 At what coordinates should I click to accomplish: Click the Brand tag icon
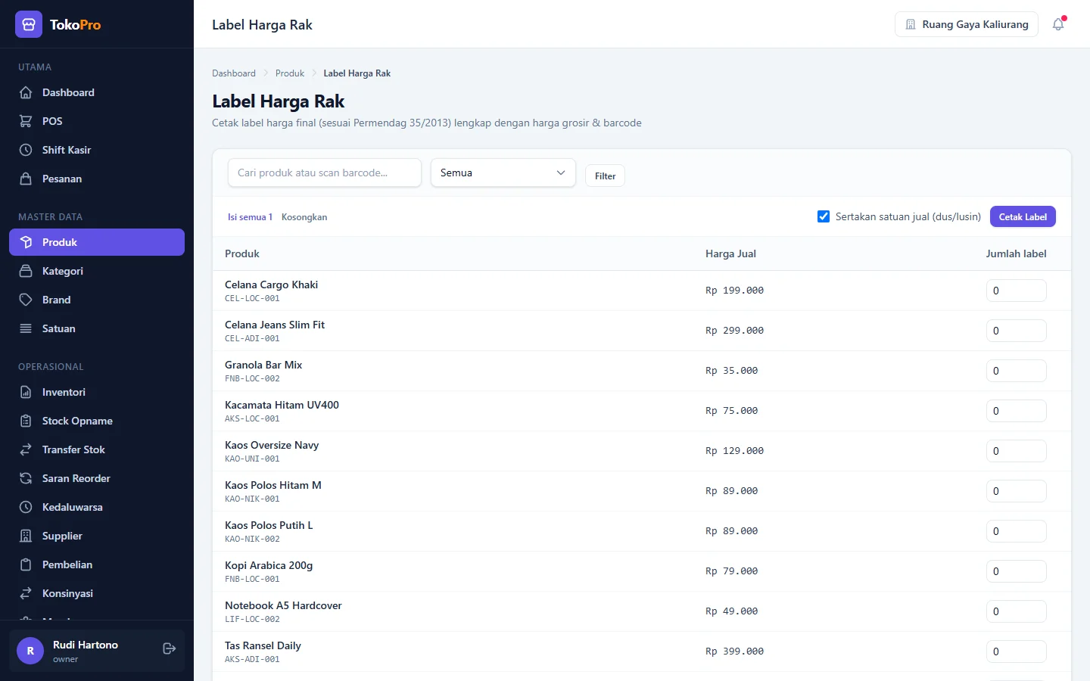26,300
